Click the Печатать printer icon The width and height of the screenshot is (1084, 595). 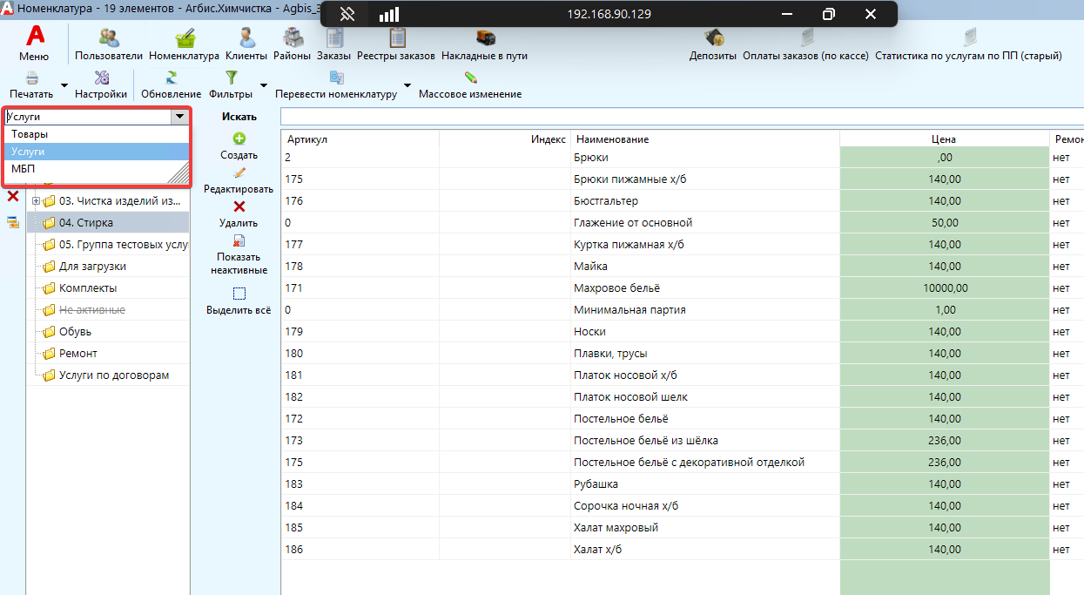32,78
